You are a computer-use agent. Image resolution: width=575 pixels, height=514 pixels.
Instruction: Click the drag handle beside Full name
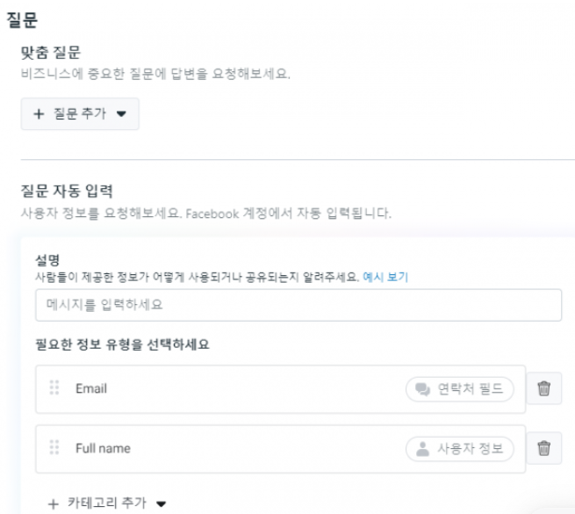pyautogui.click(x=54, y=447)
